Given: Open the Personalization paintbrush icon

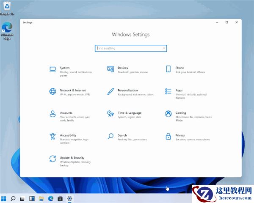Looking at the screenshot, I should [x=110, y=91].
